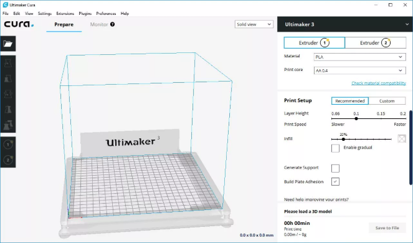Open the Edit menu

click(17, 14)
